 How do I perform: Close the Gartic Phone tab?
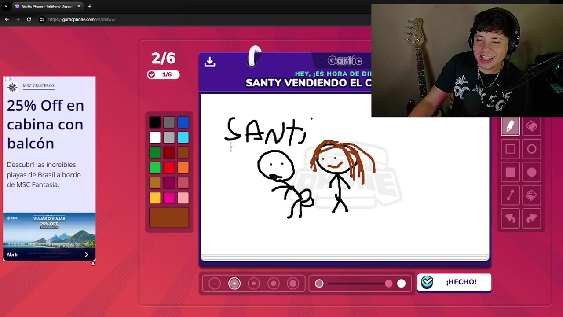pos(79,6)
